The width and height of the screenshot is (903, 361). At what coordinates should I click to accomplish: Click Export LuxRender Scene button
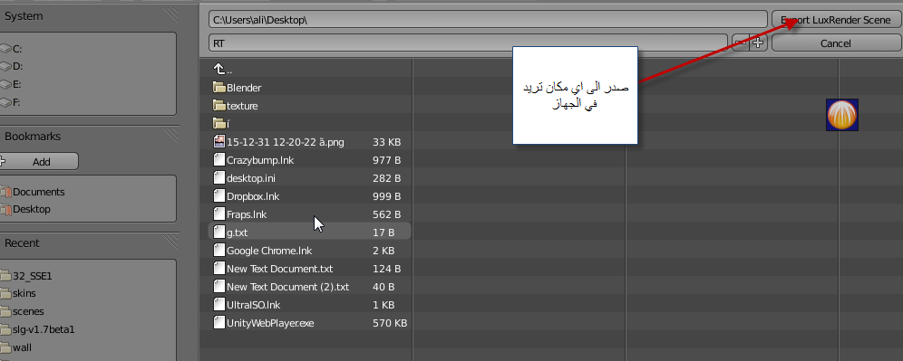click(x=835, y=20)
